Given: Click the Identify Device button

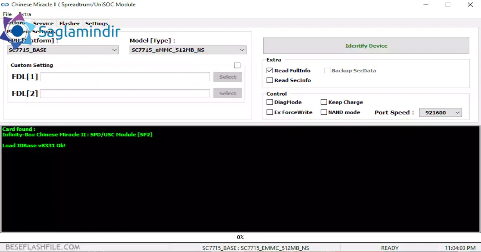Looking at the screenshot, I should coord(366,46).
